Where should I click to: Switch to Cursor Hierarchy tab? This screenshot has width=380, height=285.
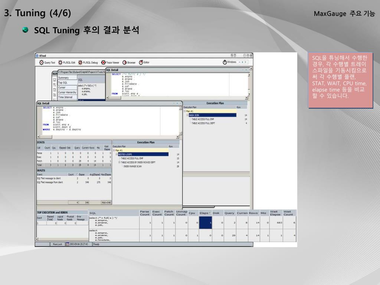coord(68,92)
